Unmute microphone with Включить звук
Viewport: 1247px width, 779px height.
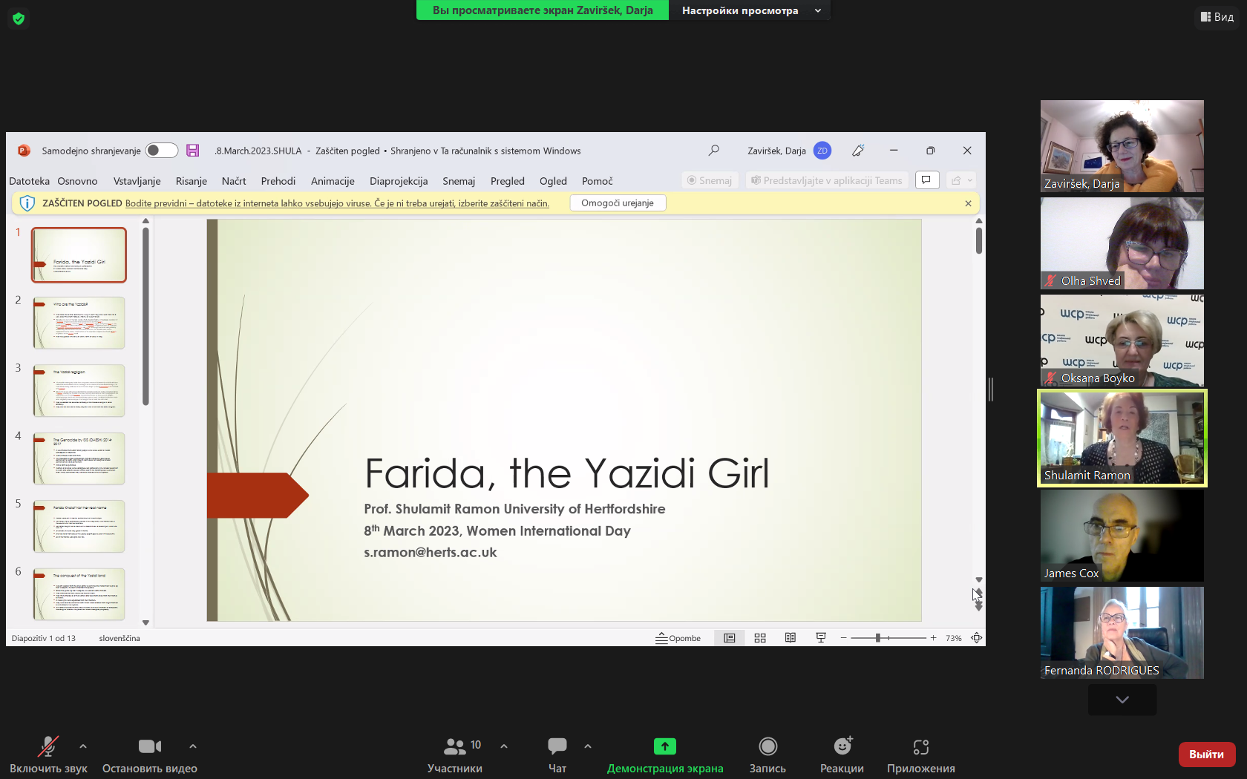pyautogui.click(x=48, y=746)
